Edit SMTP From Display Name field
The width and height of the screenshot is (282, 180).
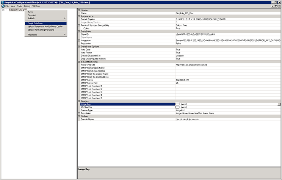click(x=228, y=68)
